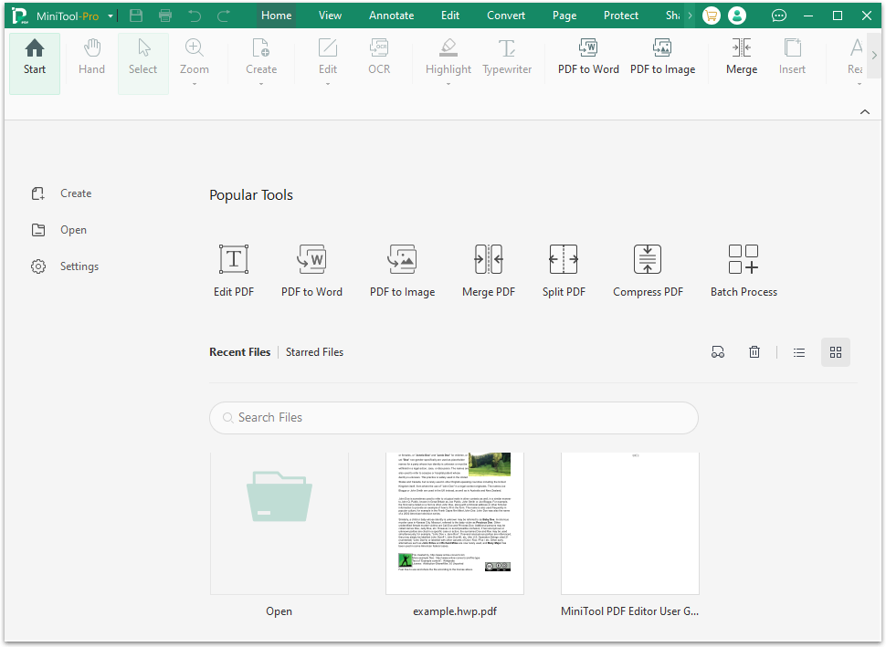This screenshot has width=886, height=647.
Task: Click the privacy glasses icon near Recent Files
Action: 718,352
